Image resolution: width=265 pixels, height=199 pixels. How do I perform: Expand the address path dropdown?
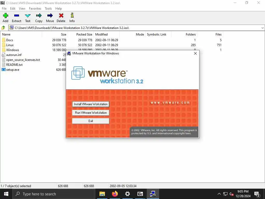click(x=263, y=28)
